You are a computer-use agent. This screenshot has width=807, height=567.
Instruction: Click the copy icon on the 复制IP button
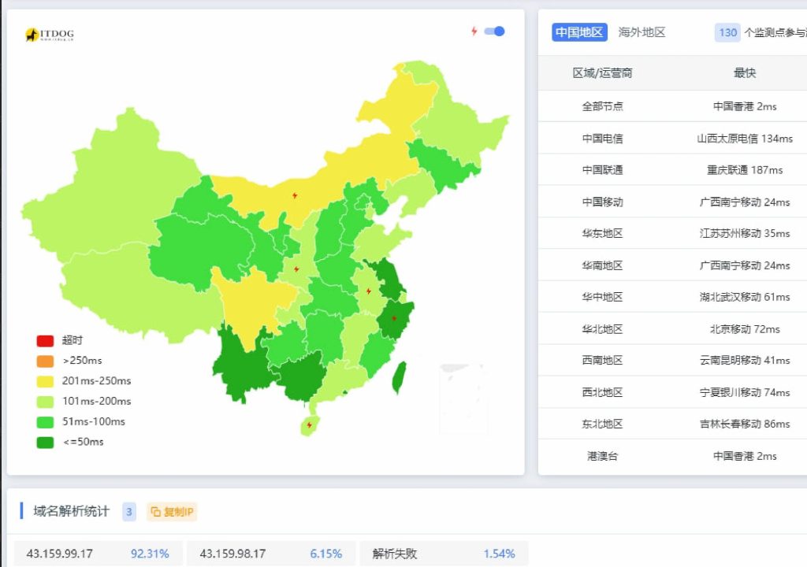click(155, 511)
